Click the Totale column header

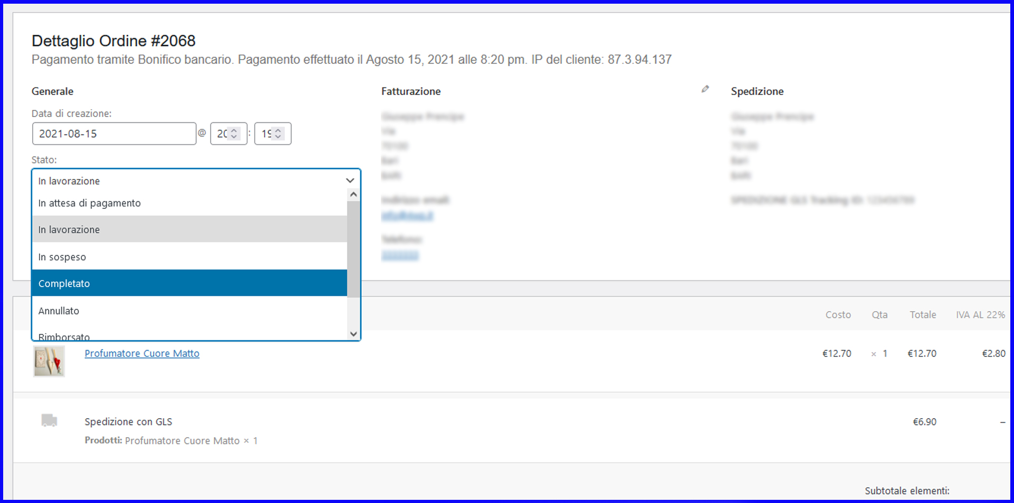(923, 315)
